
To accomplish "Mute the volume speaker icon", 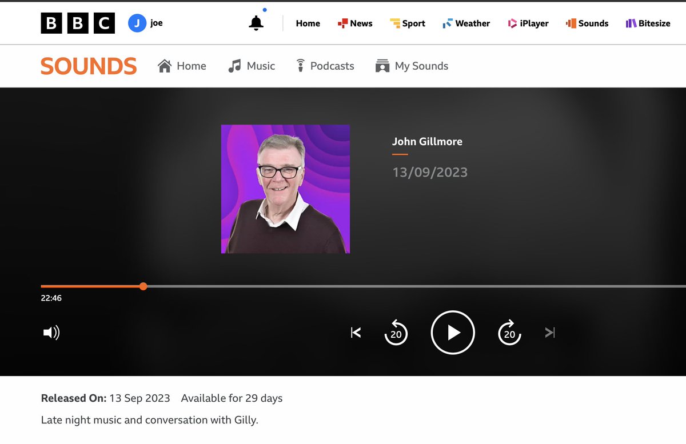I will [51, 333].
